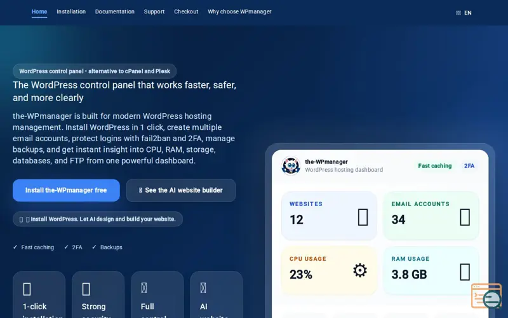This screenshot has width=508, height=318.
Task: Click See the AI website builder button
Action: (x=181, y=190)
